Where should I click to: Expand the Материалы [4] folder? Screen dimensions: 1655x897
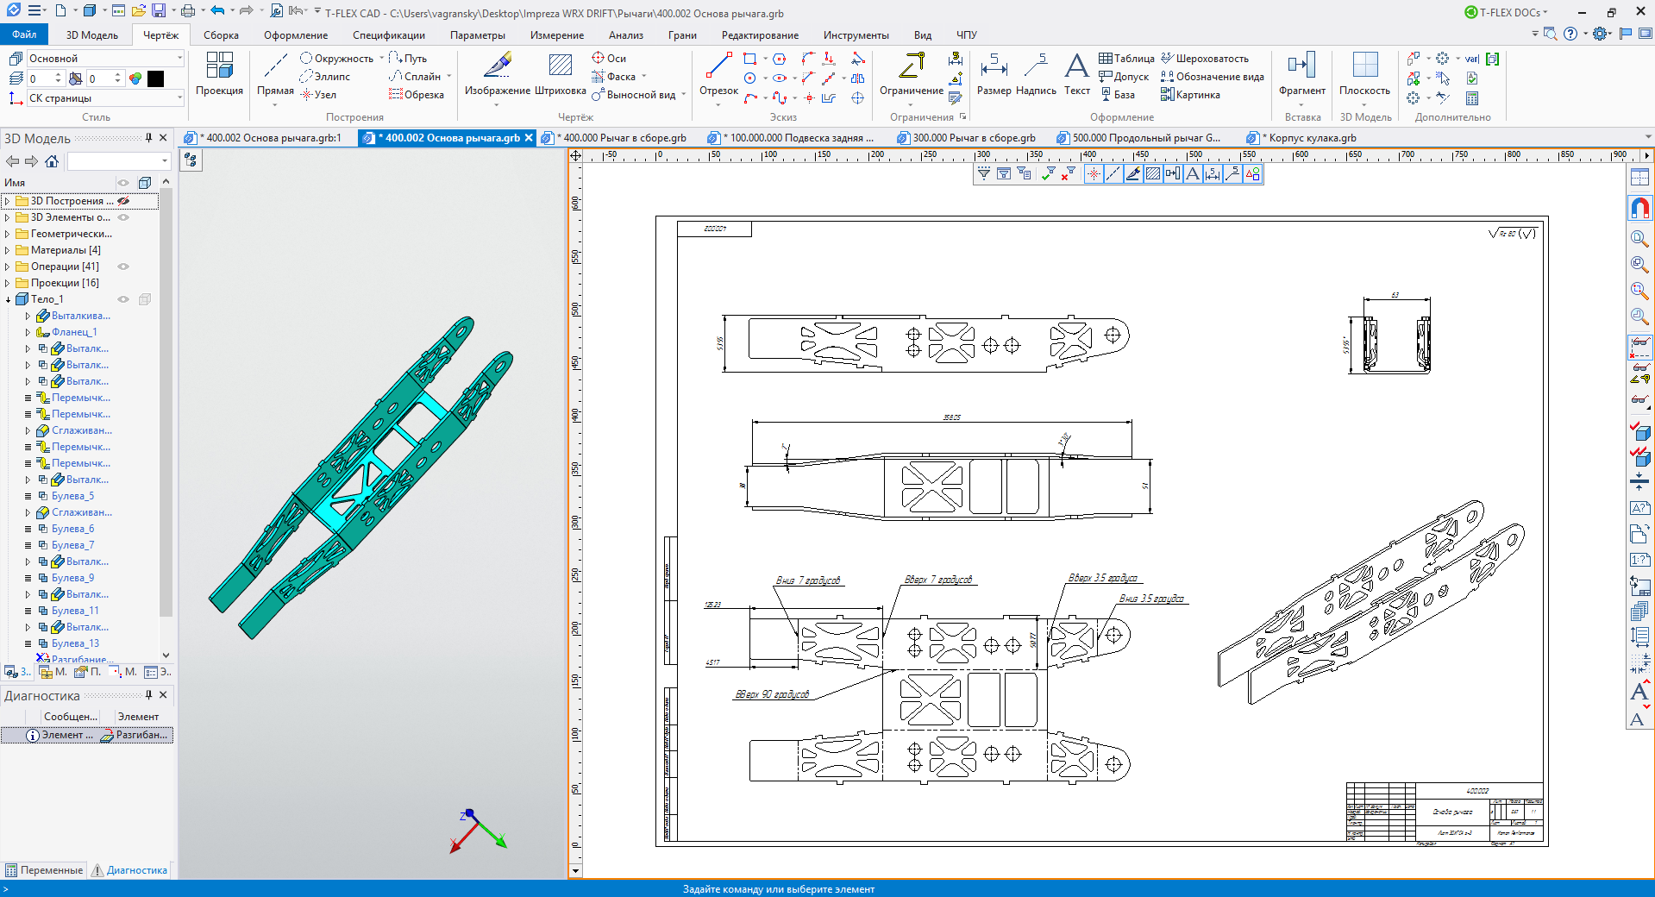pyautogui.click(x=8, y=249)
